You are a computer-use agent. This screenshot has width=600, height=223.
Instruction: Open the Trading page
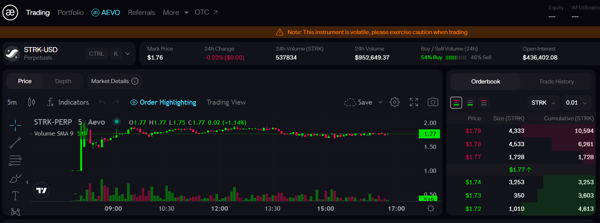click(x=38, y=13)
